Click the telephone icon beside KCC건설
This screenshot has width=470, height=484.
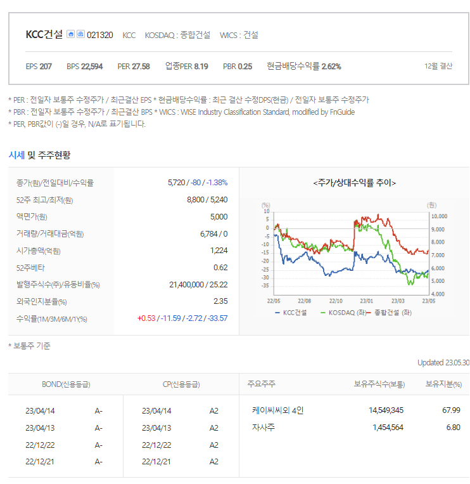[x=80, y=34]
